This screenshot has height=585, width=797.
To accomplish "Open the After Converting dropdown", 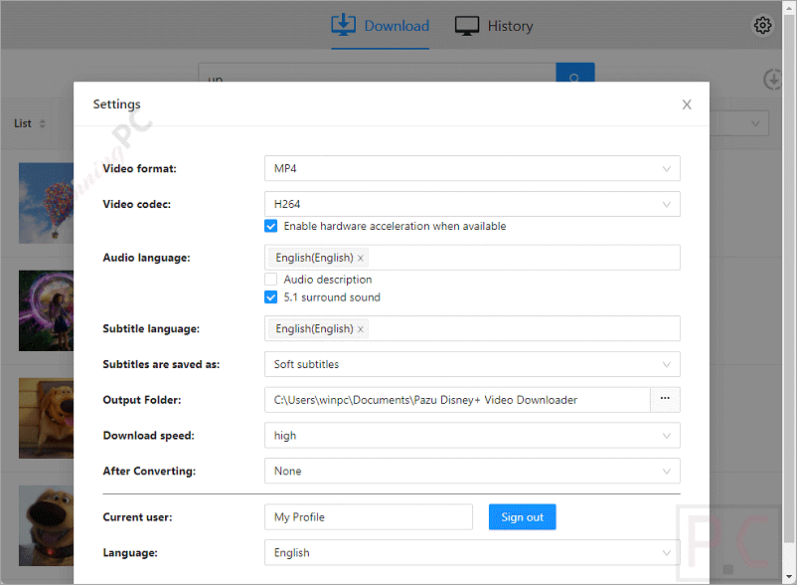I will tap(472, 471).
